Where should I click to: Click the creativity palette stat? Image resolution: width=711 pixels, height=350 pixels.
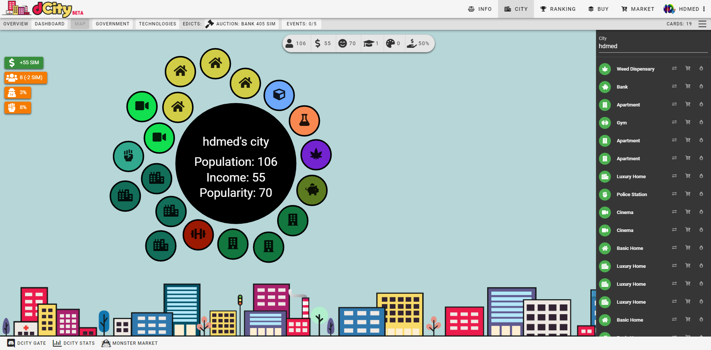[x=393, y=43]
